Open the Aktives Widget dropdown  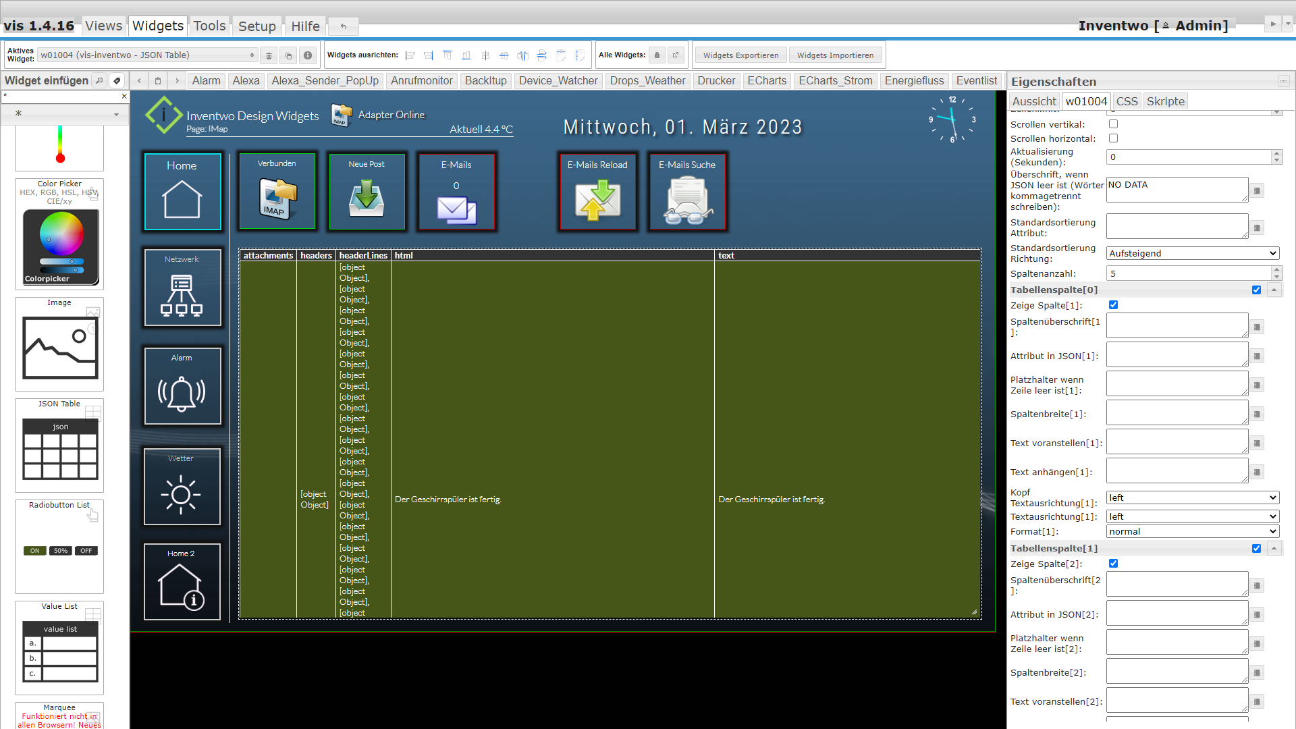(x=148, y=55)
